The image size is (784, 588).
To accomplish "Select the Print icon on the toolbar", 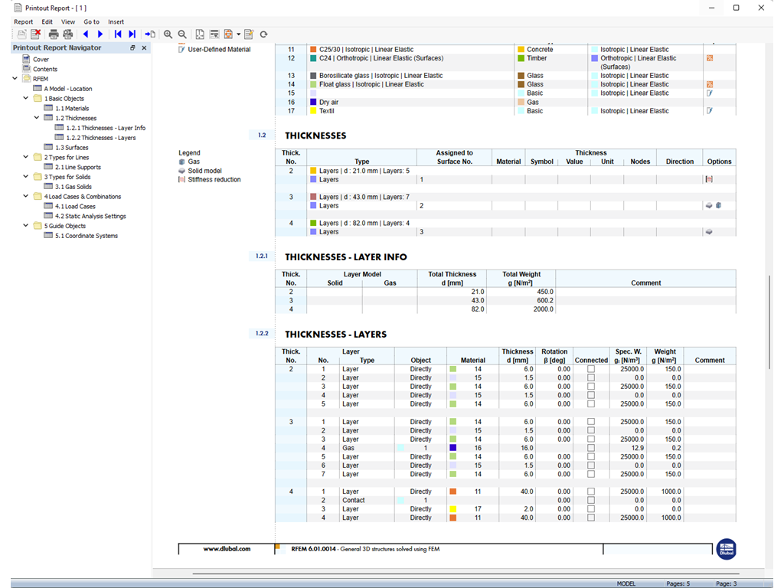I will click(x=53, y=34).
